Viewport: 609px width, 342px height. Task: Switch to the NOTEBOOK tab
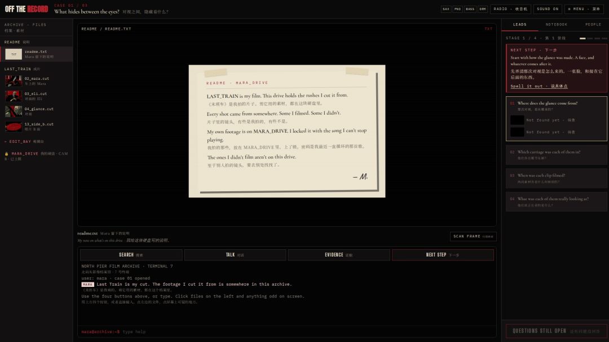pyautogui.click(x=556, y=24)
